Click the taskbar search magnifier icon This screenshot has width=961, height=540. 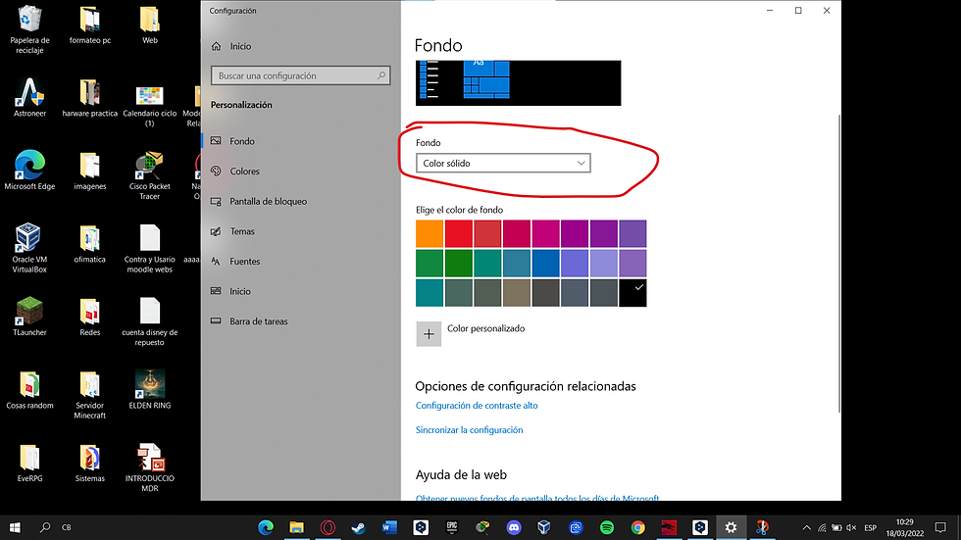click(x=45, y=527)
